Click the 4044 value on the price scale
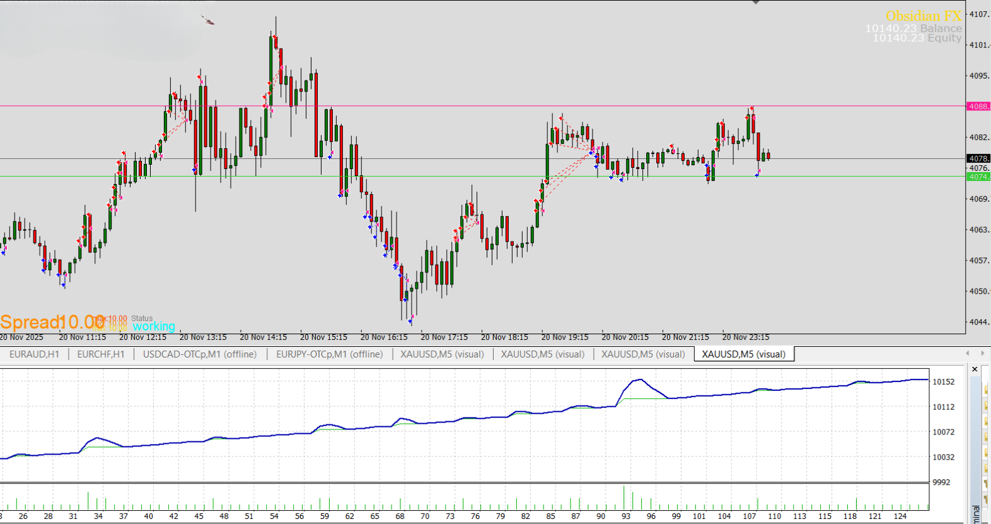991x524 pixels. coord(979,322)
